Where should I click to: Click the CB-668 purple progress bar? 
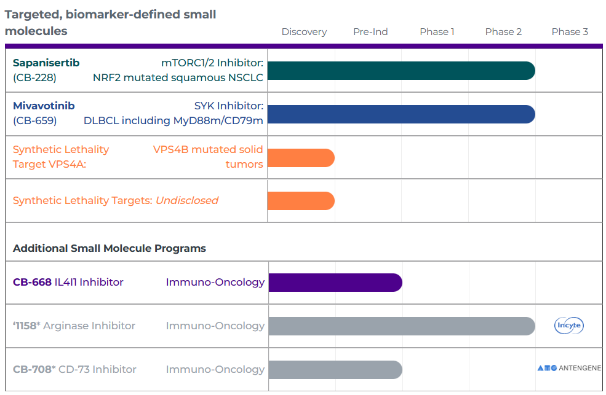click(335, 283)
